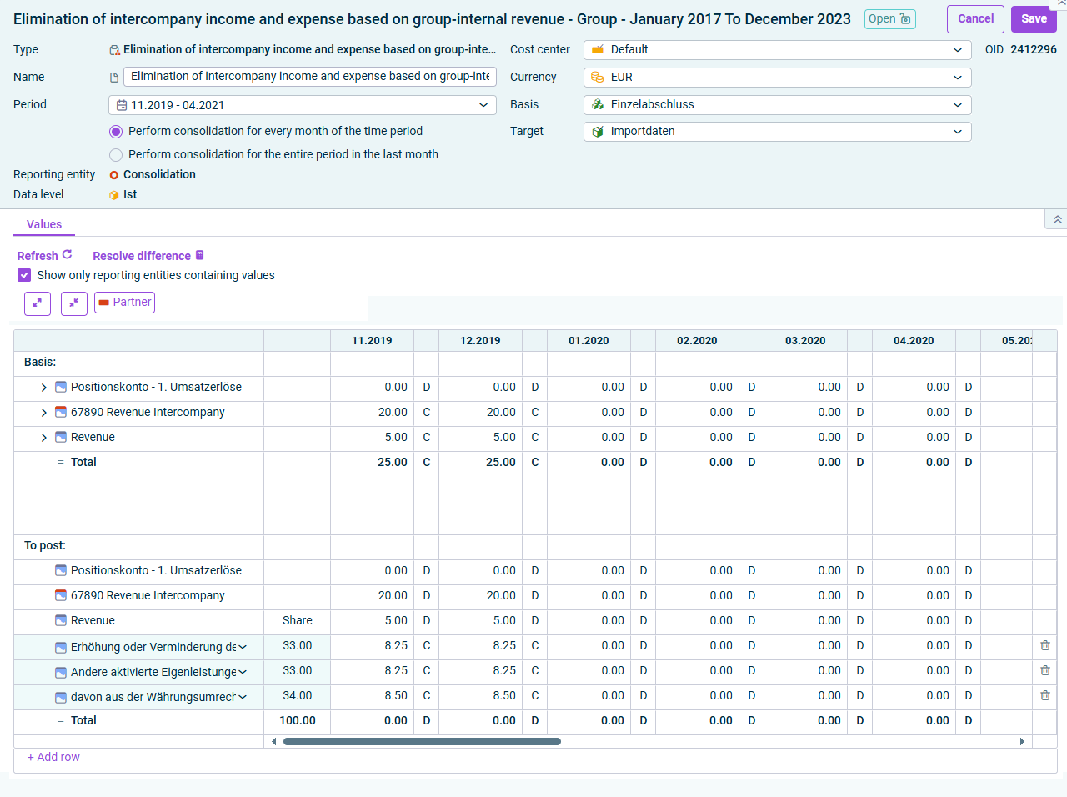Screen dimensions: 1067x797
Task: Click the 04.2020 column header
Action: (914, 341)
